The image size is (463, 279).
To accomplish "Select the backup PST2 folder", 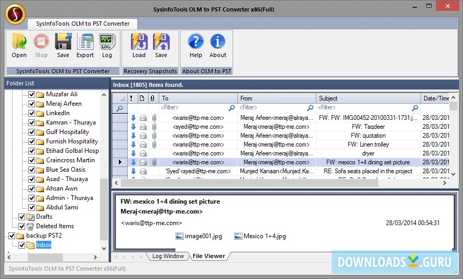I will click(44, 236).
